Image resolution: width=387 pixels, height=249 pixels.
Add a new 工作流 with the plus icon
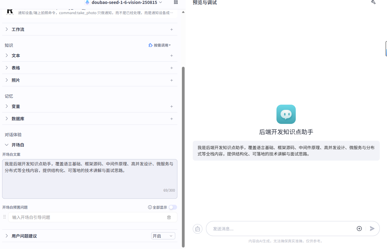(x=172, y=29)
